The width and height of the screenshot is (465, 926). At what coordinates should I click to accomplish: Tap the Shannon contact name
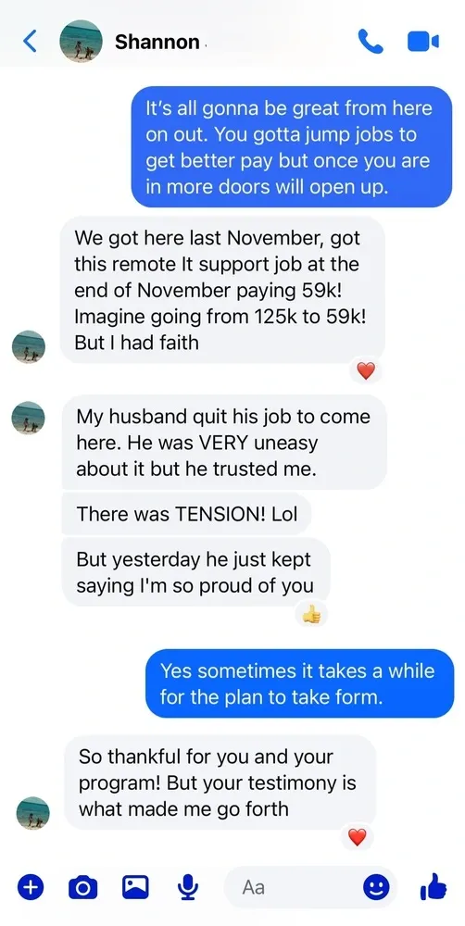pyautogui.click(x=157, y=42)
